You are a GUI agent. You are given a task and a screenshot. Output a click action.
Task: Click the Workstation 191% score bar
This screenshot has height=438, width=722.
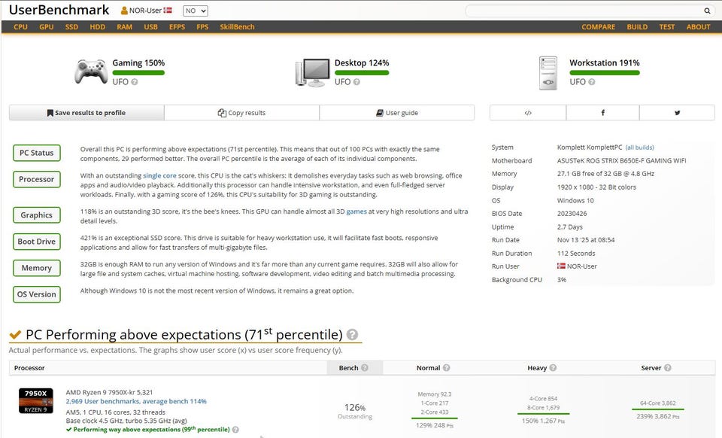(605, 72)
